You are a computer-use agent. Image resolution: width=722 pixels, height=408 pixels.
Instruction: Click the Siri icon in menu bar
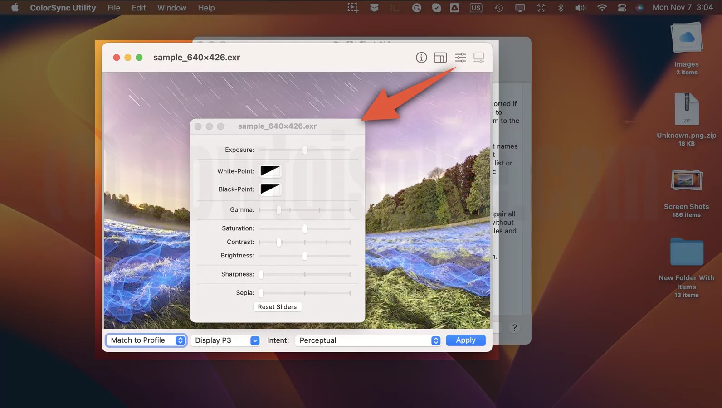[639, 8]
